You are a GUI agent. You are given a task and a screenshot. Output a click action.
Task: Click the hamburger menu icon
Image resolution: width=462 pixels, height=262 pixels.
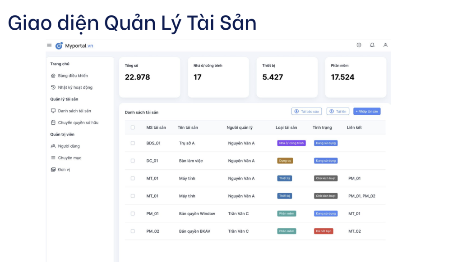click(49, 45)
